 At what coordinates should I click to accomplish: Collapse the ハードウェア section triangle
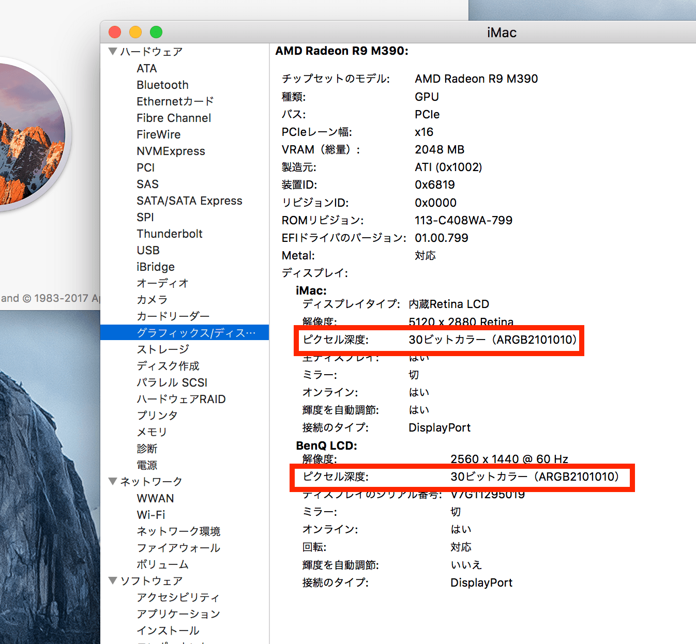pyautogui.click(x=113, y=51)
